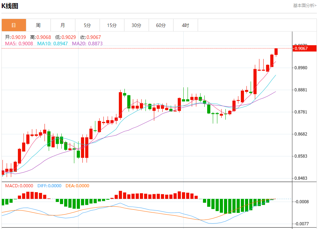
Task: Select the 日 daily chart tab
Action: click(14, 25)
